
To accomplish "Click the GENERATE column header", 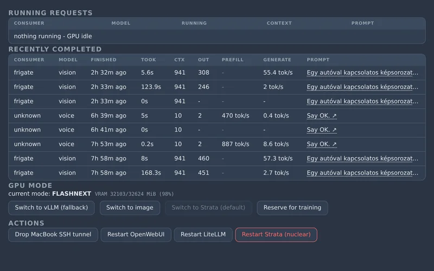I will click(277, 60).
